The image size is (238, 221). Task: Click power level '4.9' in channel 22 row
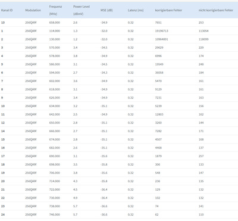[76, 198]
